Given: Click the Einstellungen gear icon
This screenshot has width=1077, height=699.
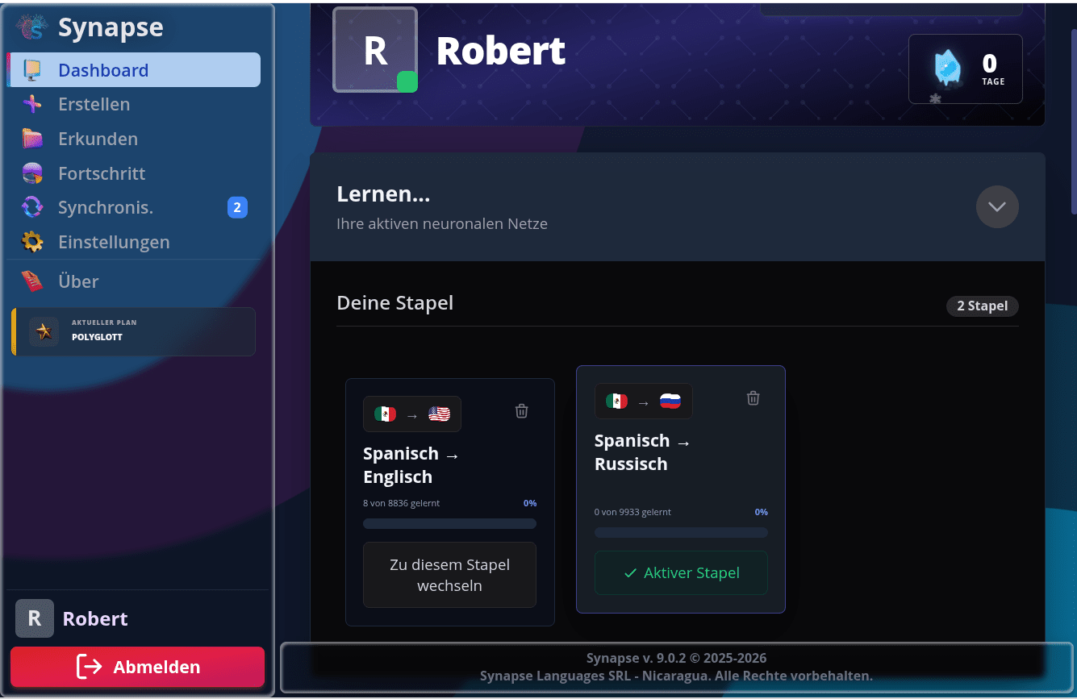Looking at the screenshot, I should tap(32, 242).
